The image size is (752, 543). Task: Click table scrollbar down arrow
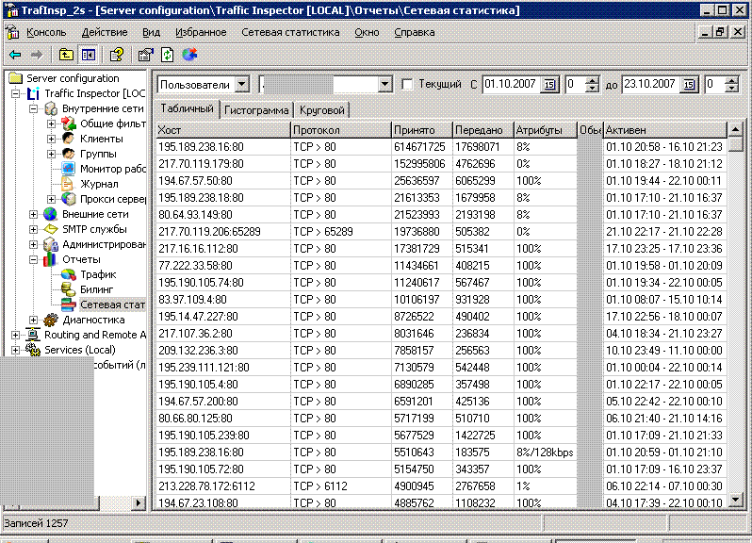pyautogui.click(x=736, y=500)
